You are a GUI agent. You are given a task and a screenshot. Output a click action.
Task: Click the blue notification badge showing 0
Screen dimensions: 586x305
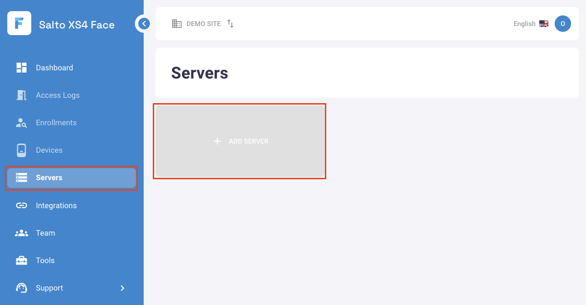pos(563,23)
